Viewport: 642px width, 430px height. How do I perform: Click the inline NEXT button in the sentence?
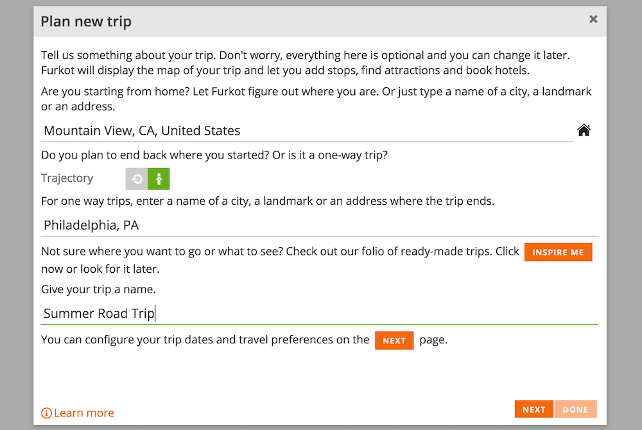click(x=394, y=340)
